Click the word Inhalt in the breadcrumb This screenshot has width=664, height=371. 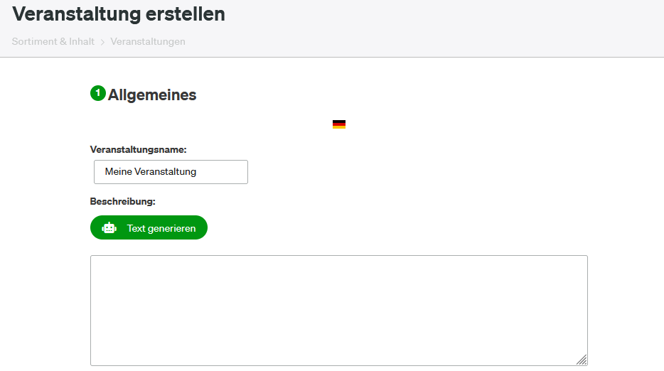[x=82, y=41]
